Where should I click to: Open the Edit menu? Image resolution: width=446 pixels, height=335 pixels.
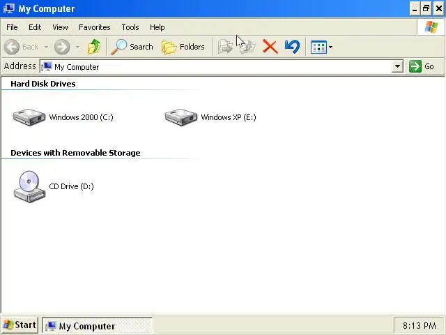[35, 27]
